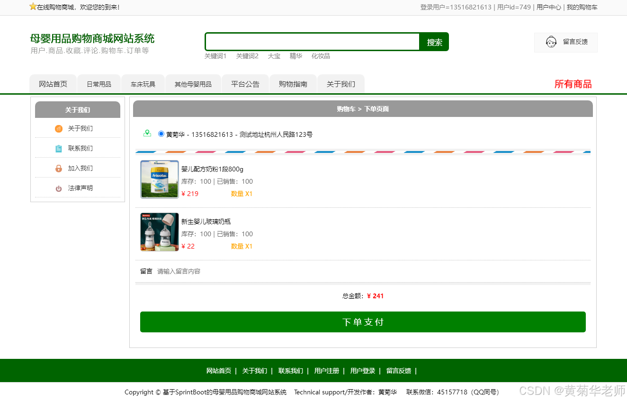This screenshot has height=401, width=627.
Task: Focus the top search input box
Action: pos(313,42)
